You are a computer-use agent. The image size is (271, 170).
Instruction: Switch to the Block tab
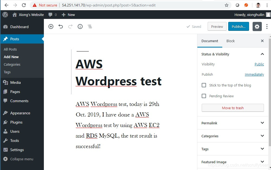pos(230,41)
